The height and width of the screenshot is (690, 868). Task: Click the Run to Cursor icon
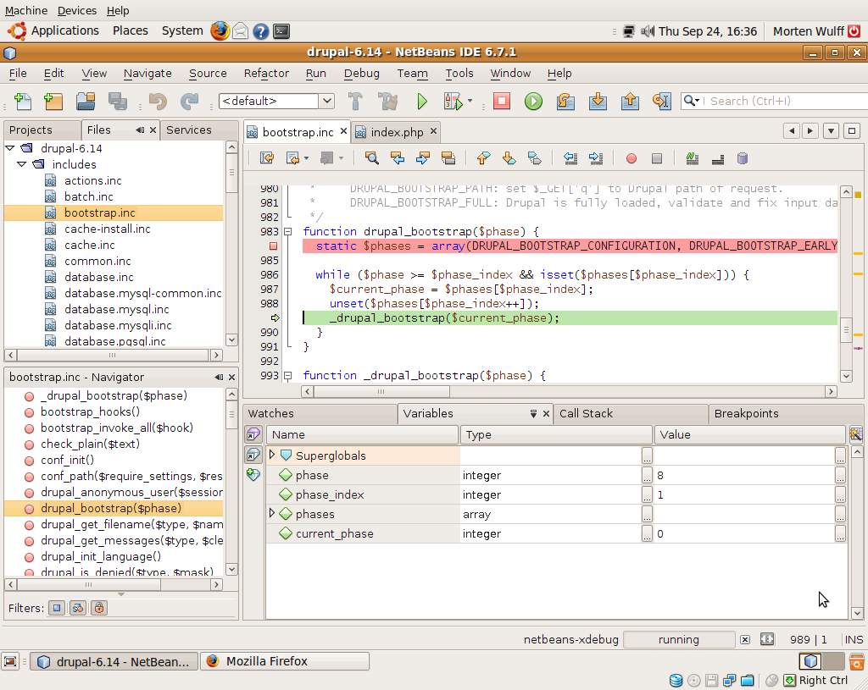click(661, 102)
